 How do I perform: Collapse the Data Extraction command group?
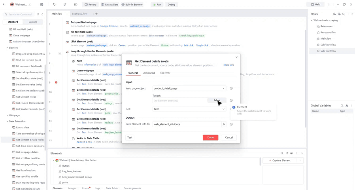click(x=7, y=121)
